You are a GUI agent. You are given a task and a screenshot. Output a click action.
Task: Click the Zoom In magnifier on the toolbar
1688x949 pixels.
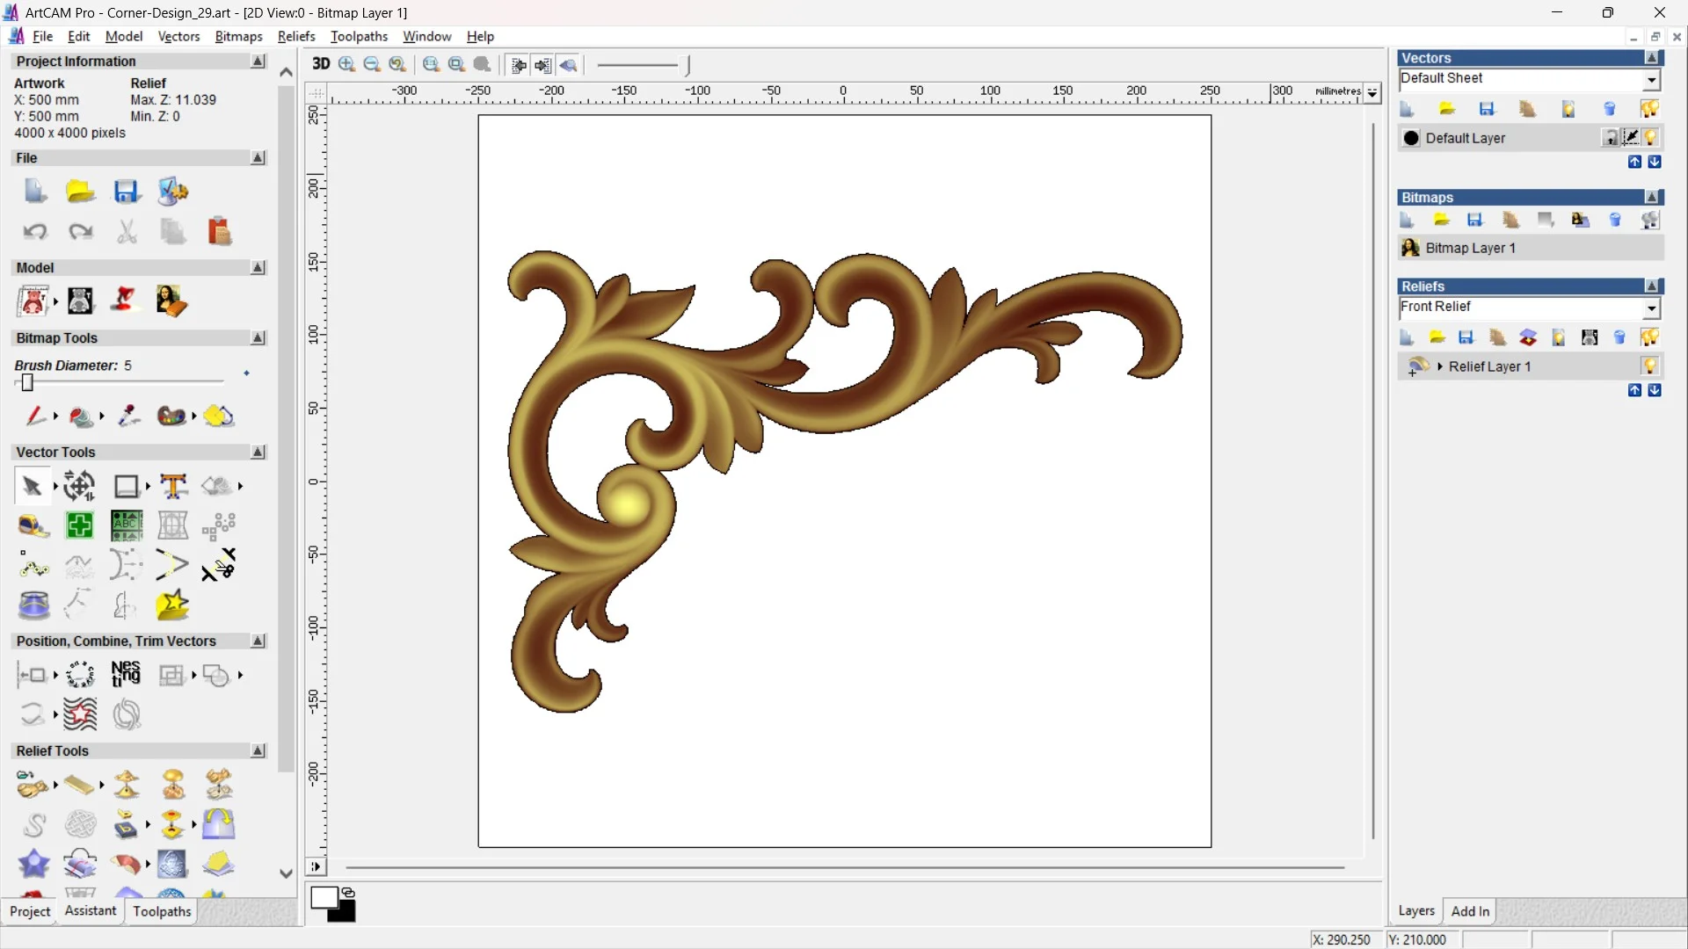tap(346, 64)
